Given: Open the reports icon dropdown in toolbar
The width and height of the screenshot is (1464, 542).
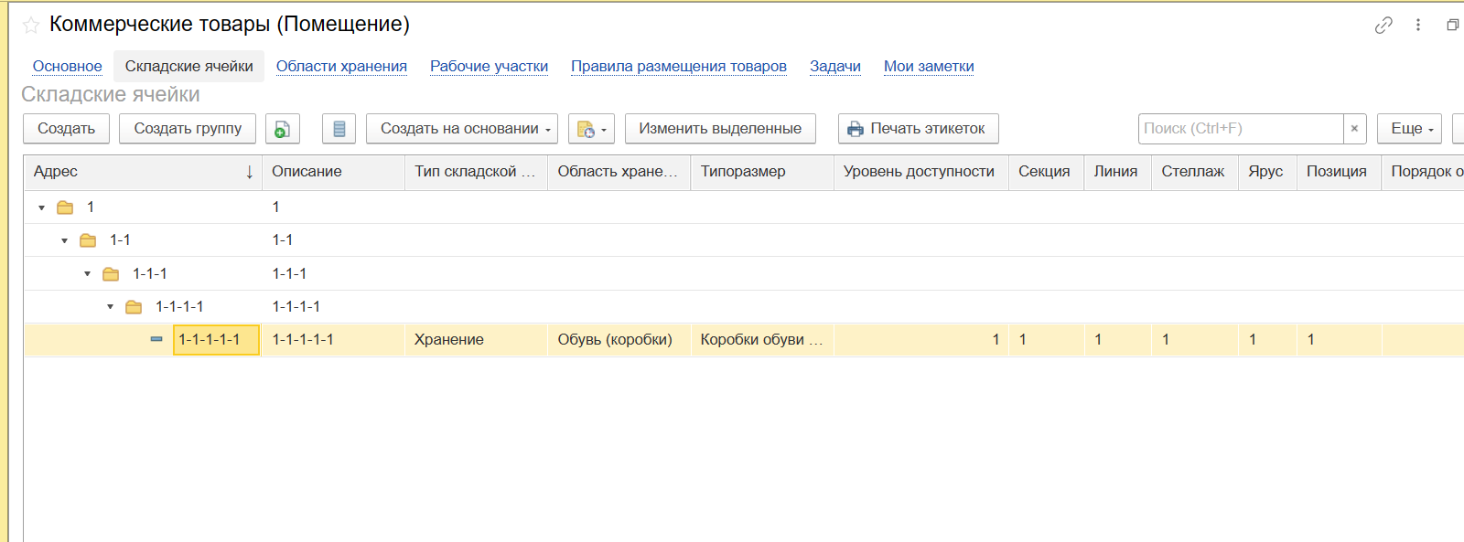Looking at the screenshot, I should coord(591,129).
